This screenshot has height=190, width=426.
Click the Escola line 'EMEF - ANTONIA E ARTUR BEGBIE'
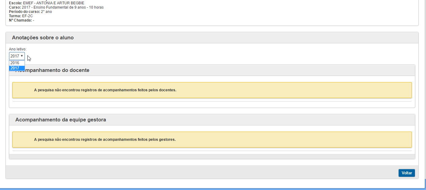[x=46, y=3]
